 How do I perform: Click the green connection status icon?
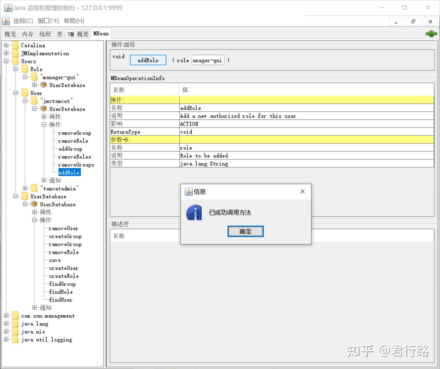click(431, 34)
